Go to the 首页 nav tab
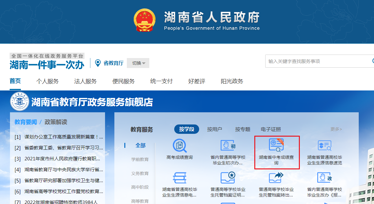This screenshot has height=204, width=374. [x=15, y=81]
